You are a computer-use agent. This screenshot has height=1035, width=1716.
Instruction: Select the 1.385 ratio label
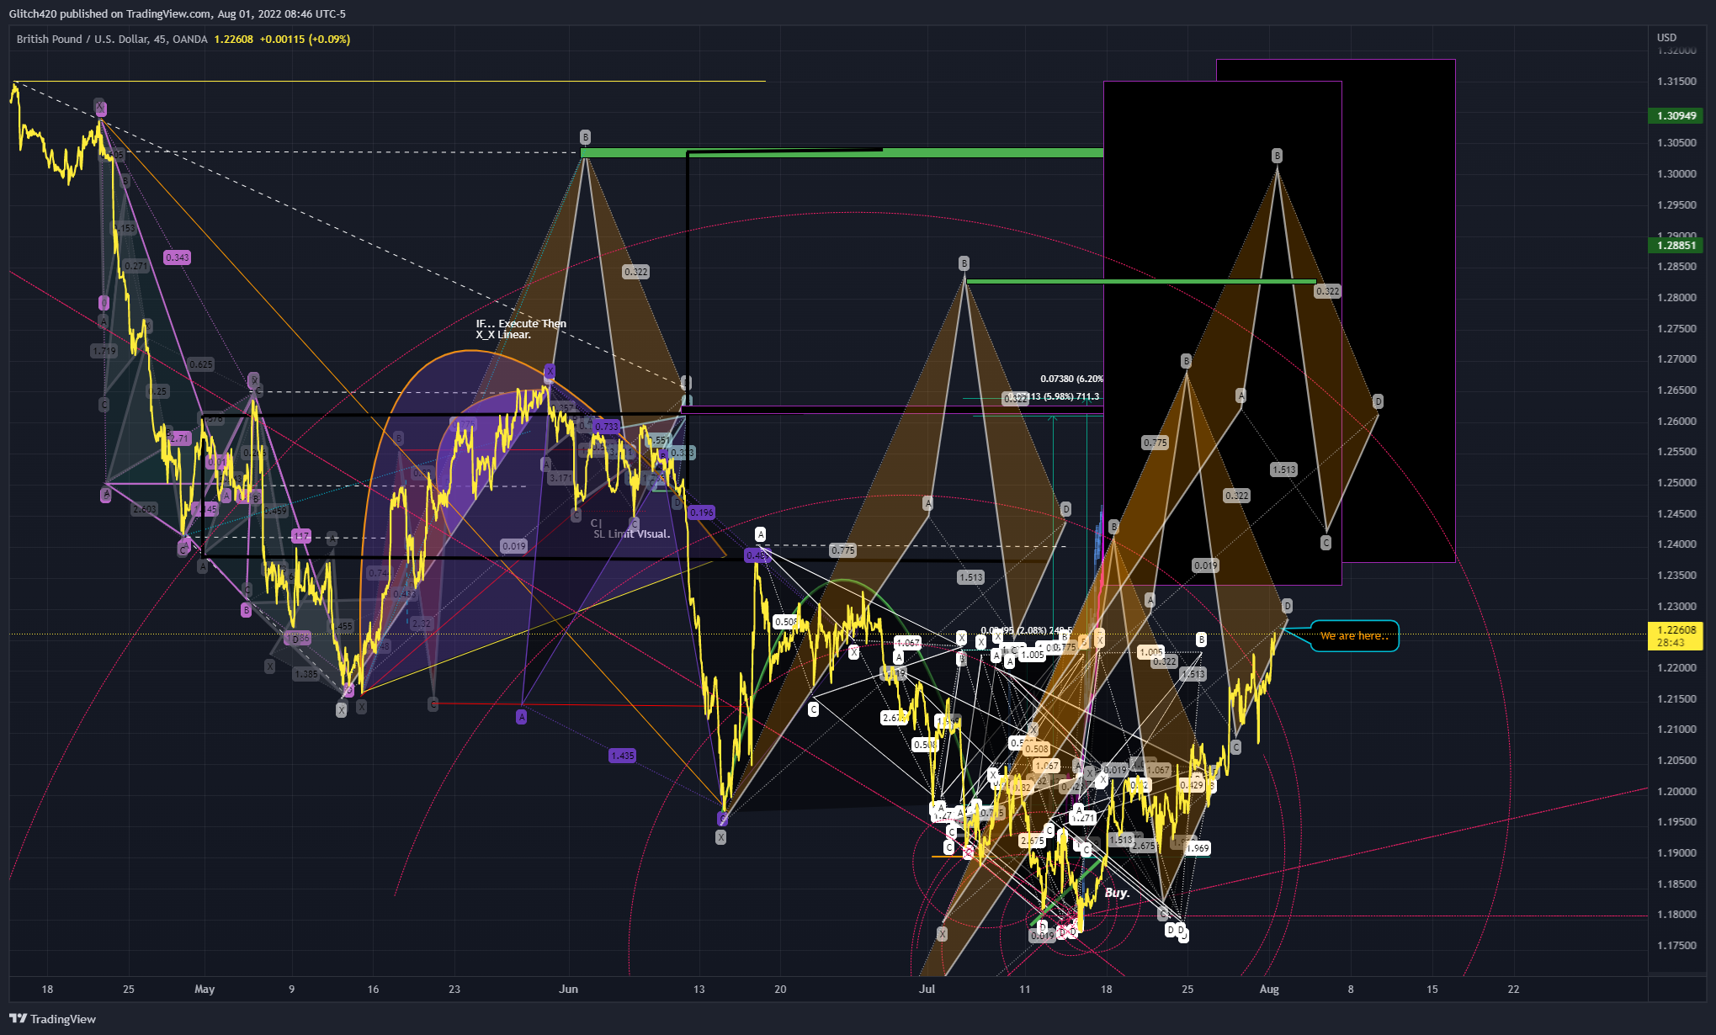tap(306, 674)
